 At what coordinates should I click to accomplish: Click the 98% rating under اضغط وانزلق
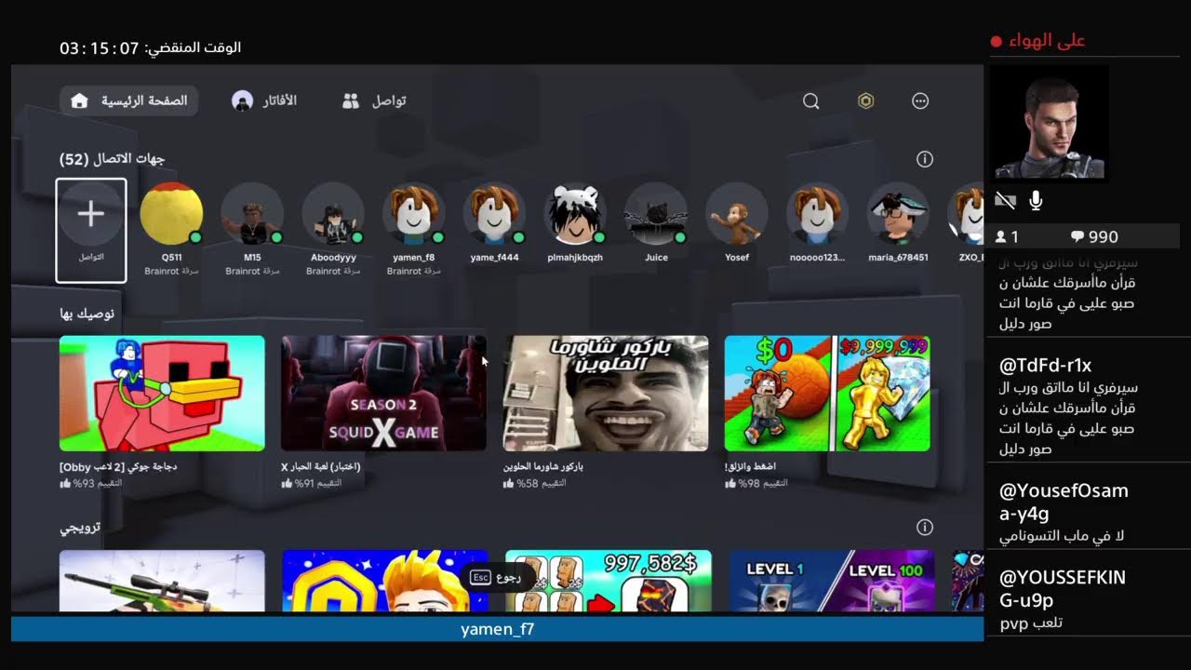click(x=756, y=483)
